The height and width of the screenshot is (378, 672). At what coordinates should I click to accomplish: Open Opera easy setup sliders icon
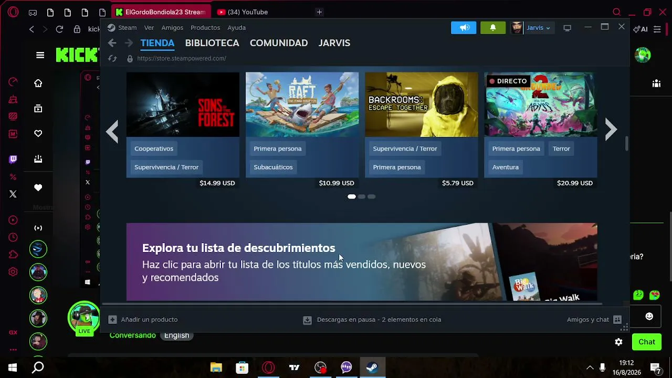point(657,29)
